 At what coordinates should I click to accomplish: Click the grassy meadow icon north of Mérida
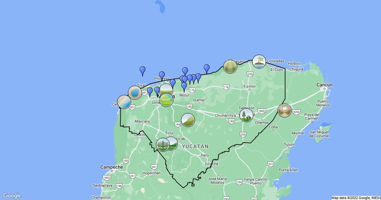[166, 89]
